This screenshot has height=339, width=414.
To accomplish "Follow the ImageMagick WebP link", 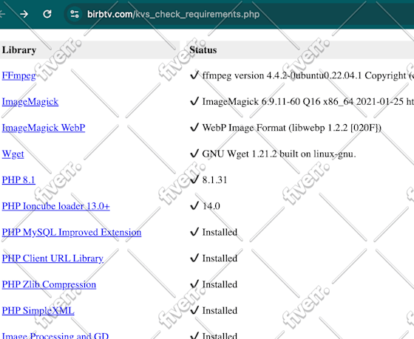I will pos(44,128).
